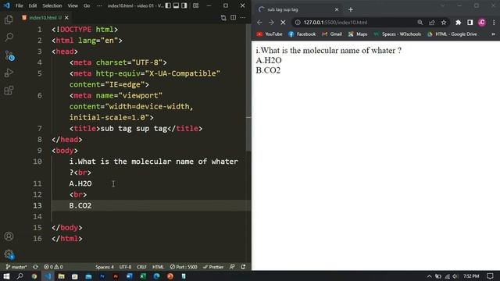Click the title tag text on line 7
Screen dimensions: 500x281
tap(134, 128)
